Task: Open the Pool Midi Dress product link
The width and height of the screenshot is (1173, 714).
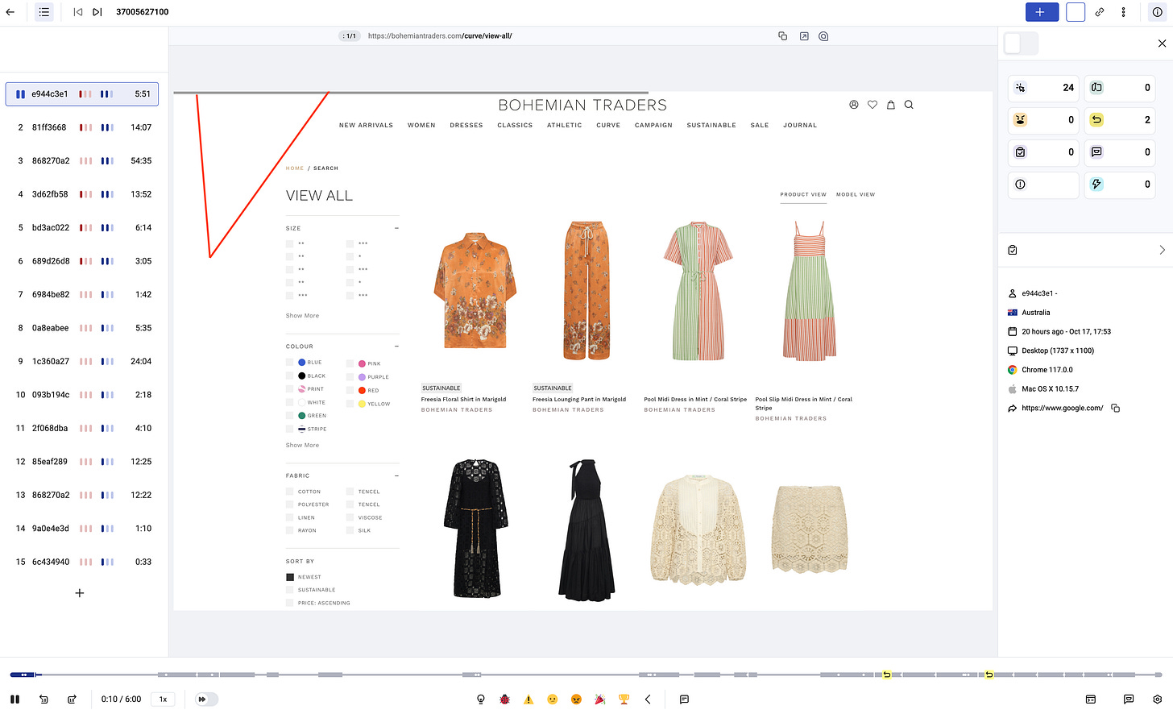Action: point(695,400)
